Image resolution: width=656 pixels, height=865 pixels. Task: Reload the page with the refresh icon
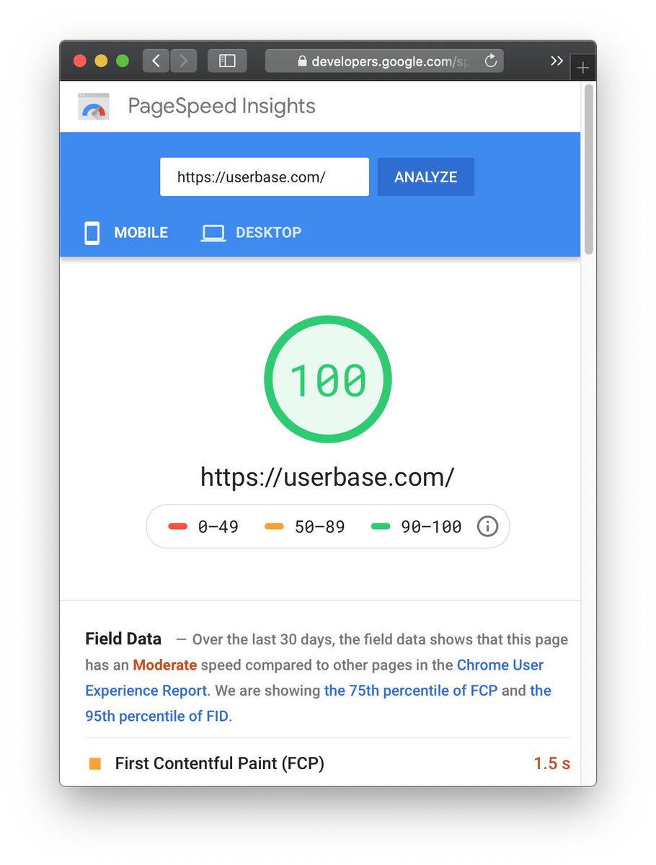pyautogui.click(x=491, y=61)
